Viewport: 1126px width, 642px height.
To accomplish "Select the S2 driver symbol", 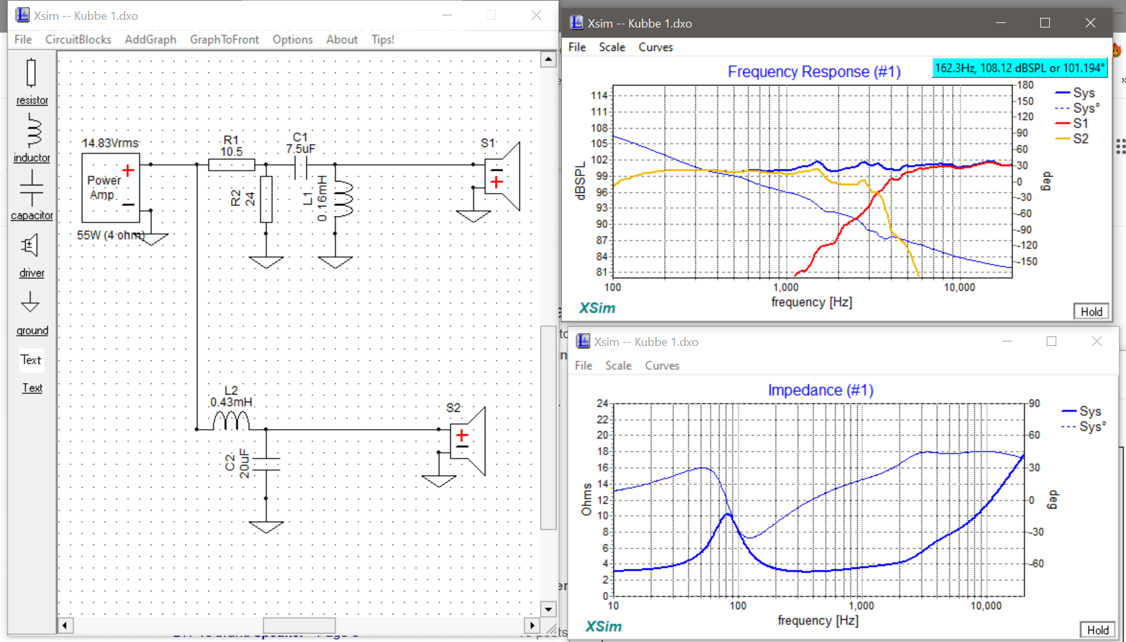I will (x=468, y=441).
